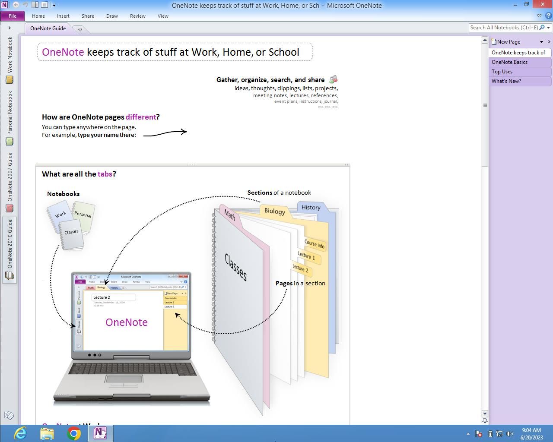Click the vertical scrollbar down arrow

[485, 414]
